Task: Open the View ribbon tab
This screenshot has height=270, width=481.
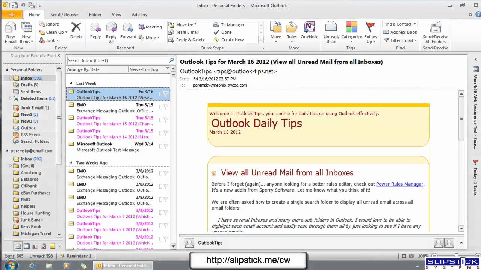Action: coord(116,15)
